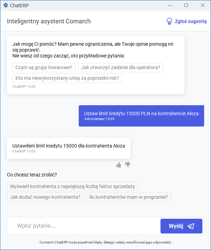Select 'Wyświetl kontrahenta z największą liczbą faktur' suggestion

pos(73,187)
